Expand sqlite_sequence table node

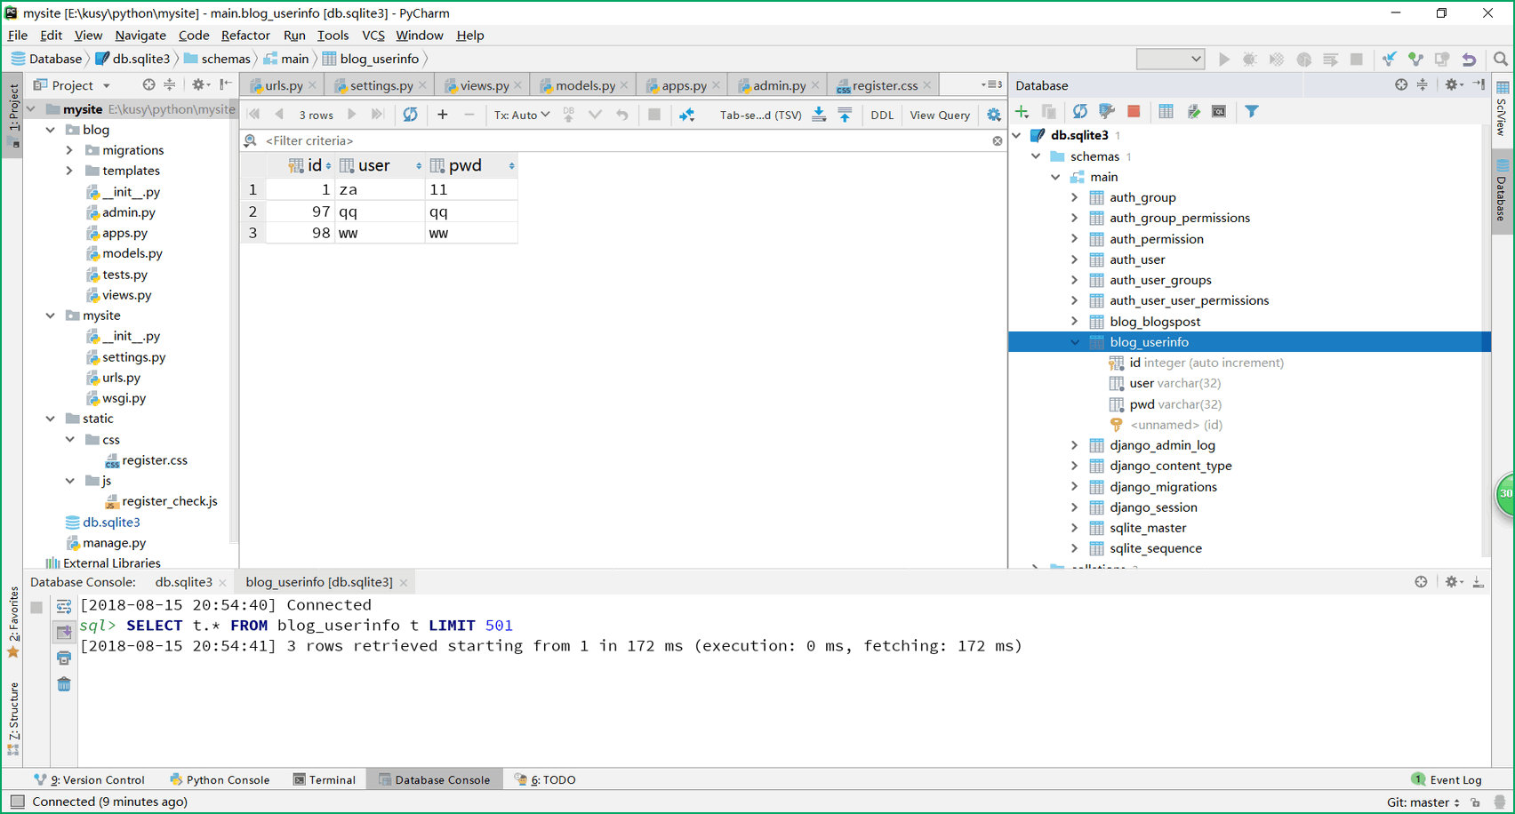[1074, 548]
